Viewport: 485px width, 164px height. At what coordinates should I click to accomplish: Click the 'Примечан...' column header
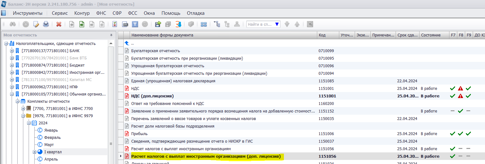383,35
